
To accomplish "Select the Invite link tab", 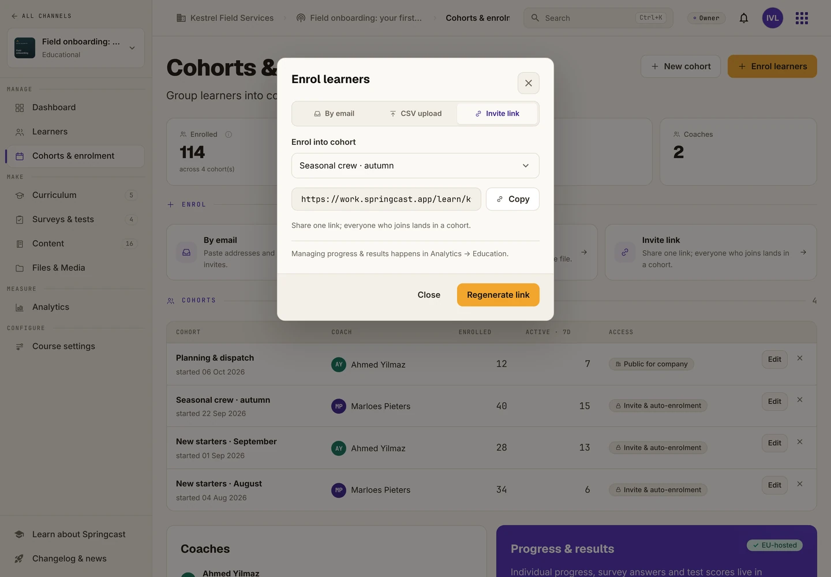I will (497, 114).
